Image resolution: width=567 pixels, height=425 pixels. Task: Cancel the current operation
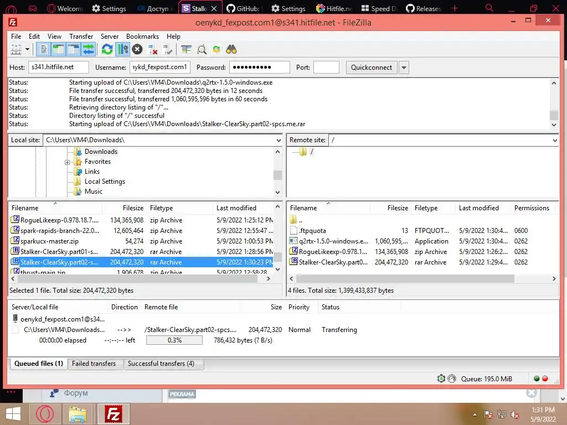coord(137,49)
